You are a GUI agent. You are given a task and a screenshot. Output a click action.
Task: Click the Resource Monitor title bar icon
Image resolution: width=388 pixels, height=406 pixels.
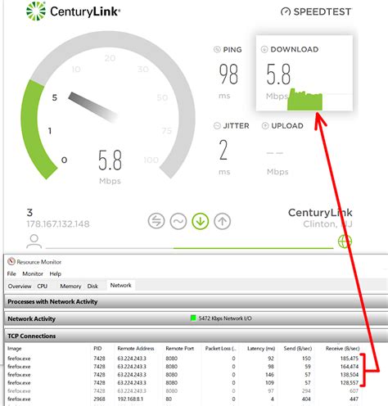11,261
